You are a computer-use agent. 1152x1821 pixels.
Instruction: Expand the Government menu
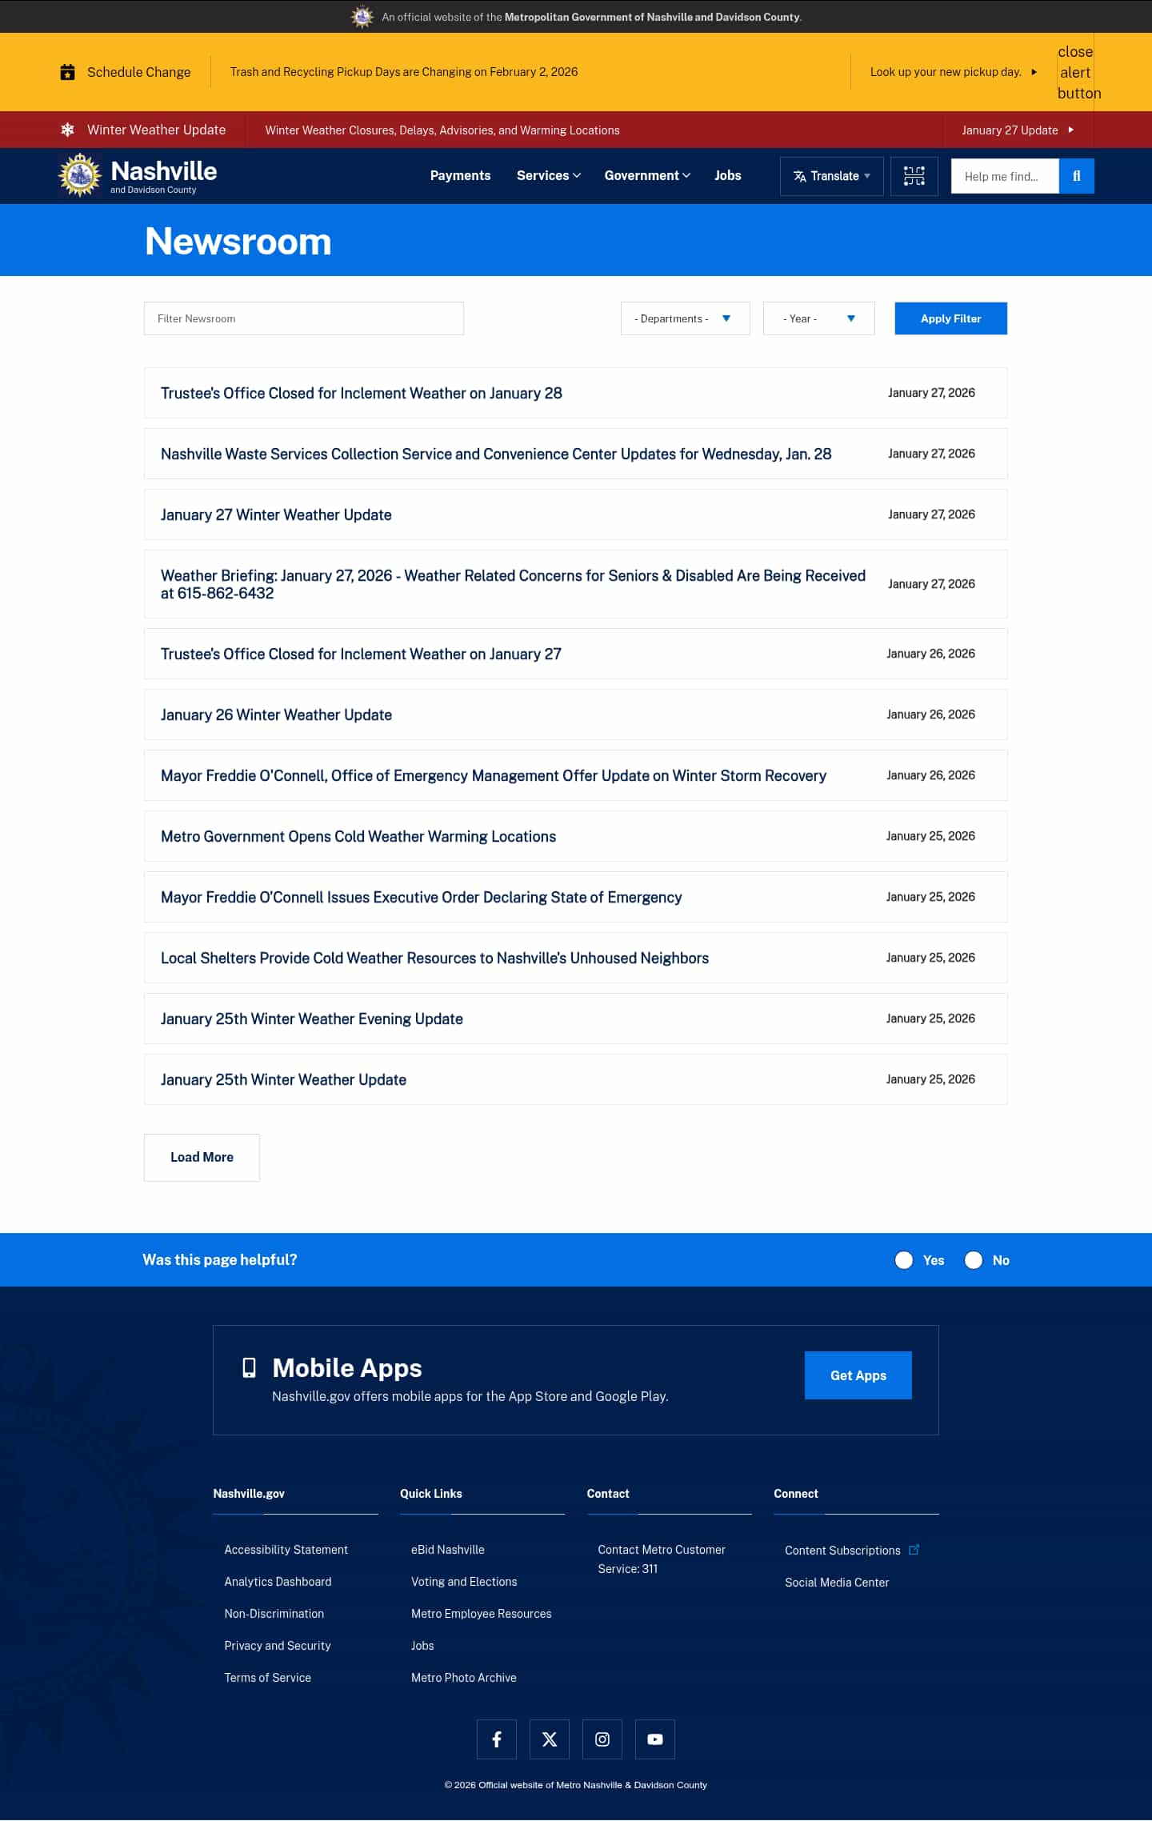(x=647, y=176)
